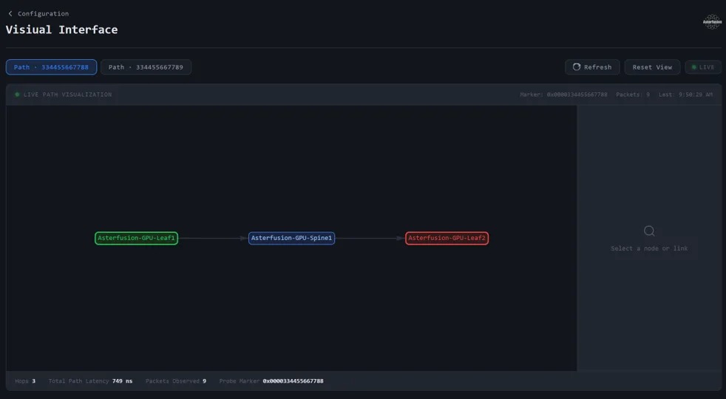
Task: Click the arrowhead entering Asterfusion-GPU-Spine1
Action: coord(243,238)
